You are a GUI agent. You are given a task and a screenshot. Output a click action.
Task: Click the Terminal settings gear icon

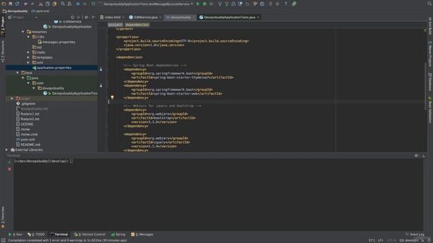416,155
